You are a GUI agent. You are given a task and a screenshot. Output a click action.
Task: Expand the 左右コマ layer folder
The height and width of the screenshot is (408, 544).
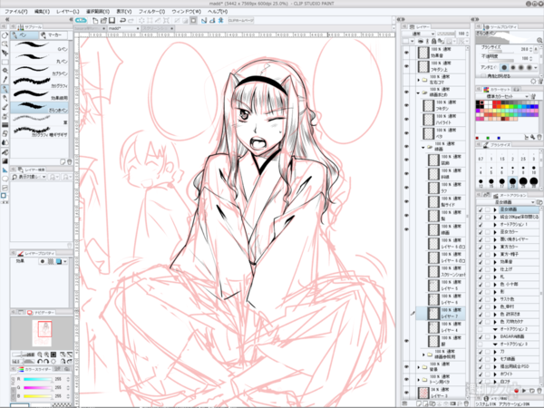[x=418, y=80]
